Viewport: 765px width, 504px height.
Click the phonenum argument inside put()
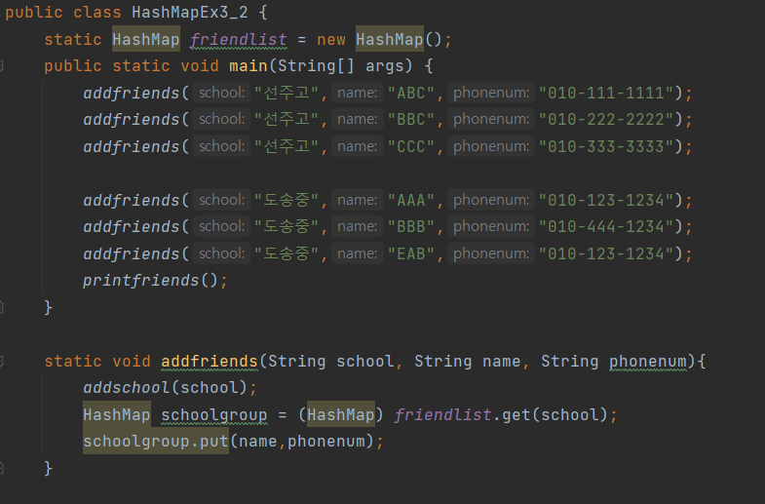tap(325, 442)
